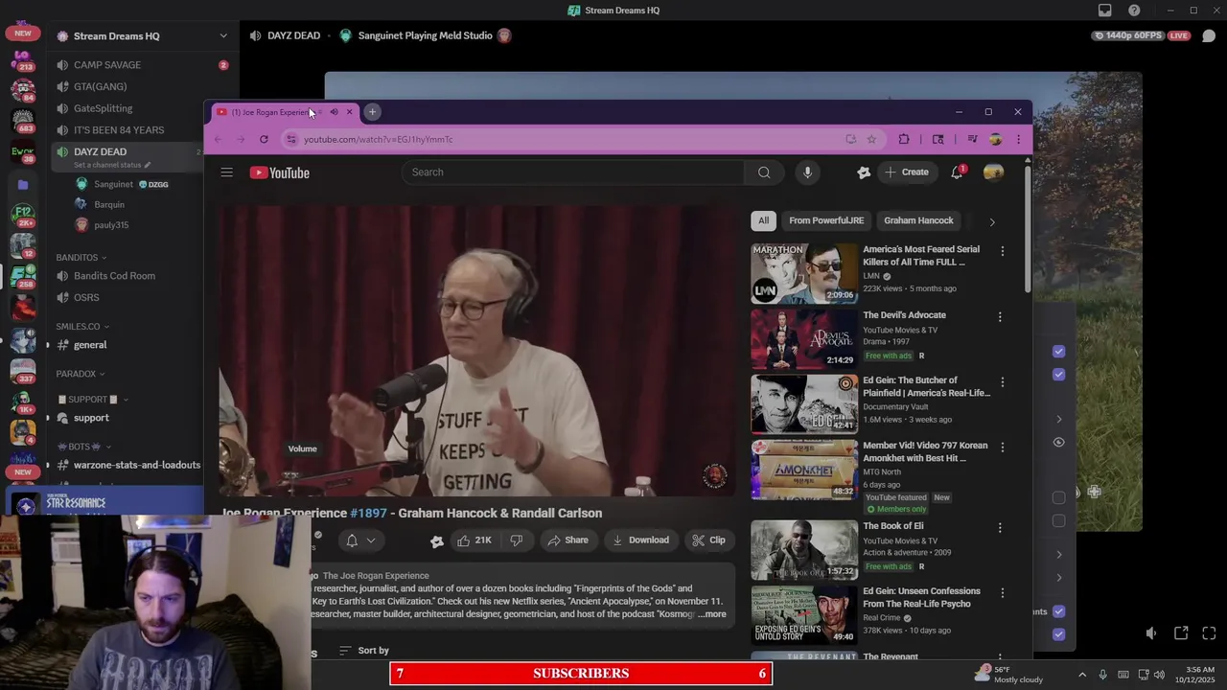Toggle topmost checked checkbox in Discord panel

point(1058,351)
